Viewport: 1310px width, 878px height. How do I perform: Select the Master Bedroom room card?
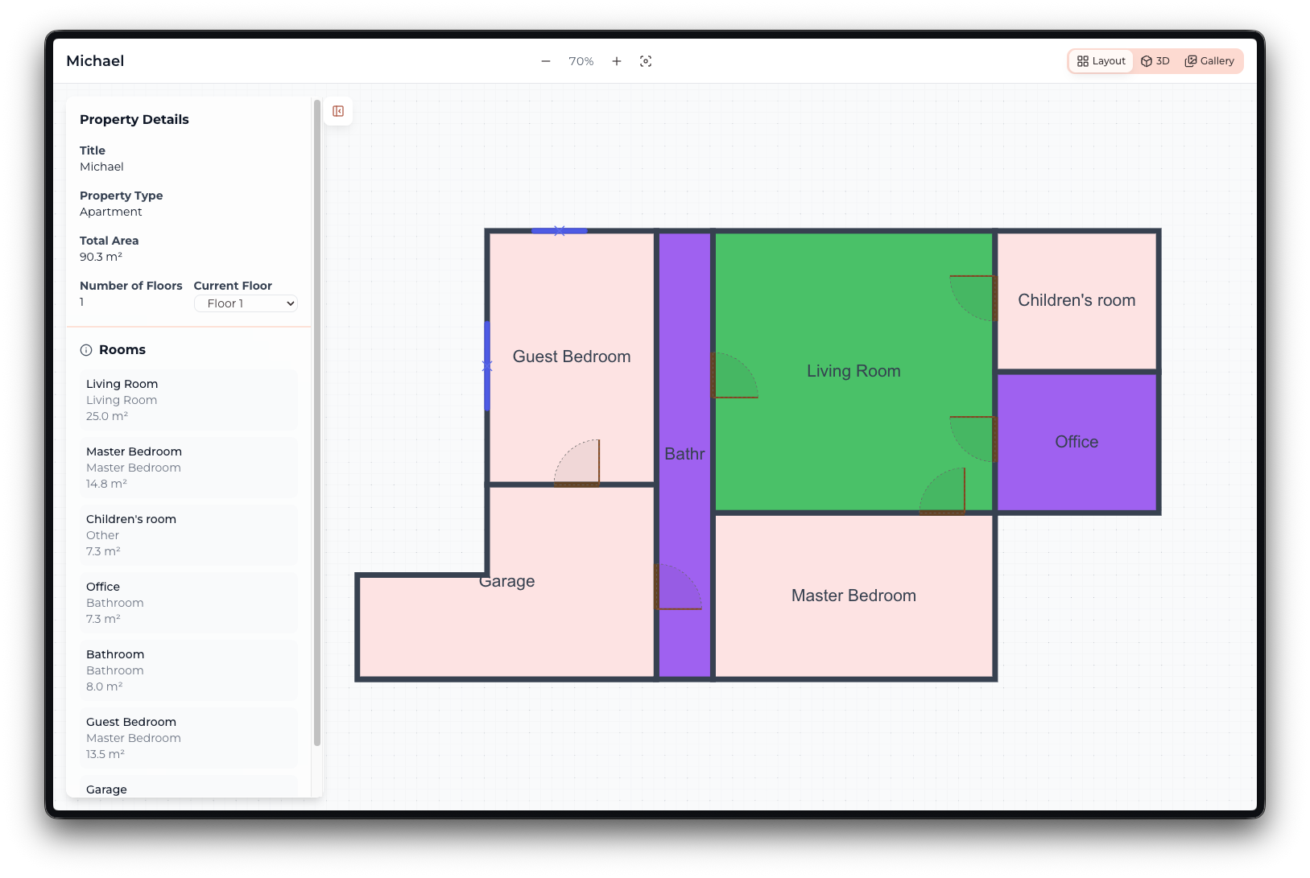(188, 467)
